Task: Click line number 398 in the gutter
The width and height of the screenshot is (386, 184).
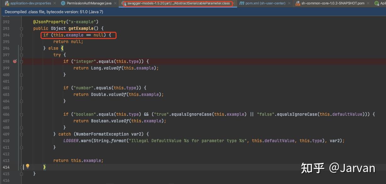Action: (6, 61)
